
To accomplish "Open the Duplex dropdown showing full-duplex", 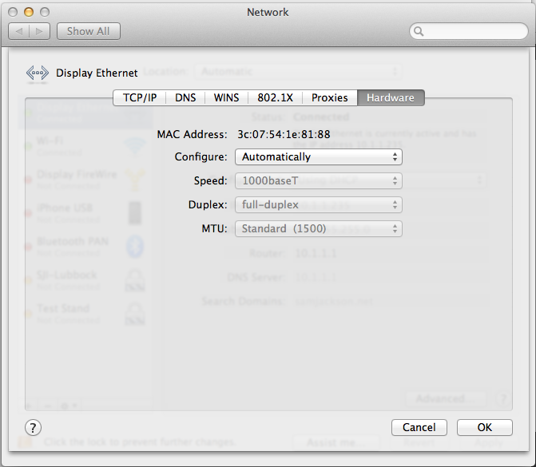I will click(319, 204).
